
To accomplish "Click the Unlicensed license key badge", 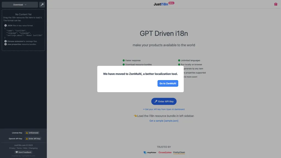I will point(32,133).
